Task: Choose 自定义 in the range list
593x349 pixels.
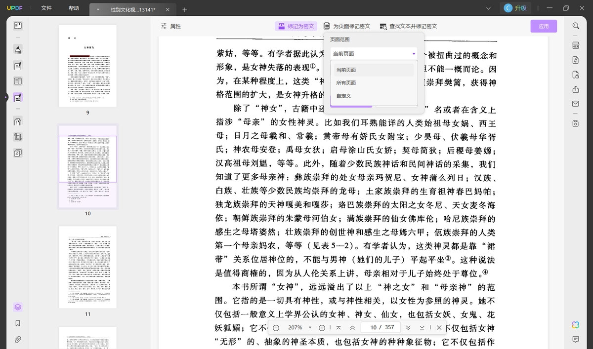Action: pos(374,96)
